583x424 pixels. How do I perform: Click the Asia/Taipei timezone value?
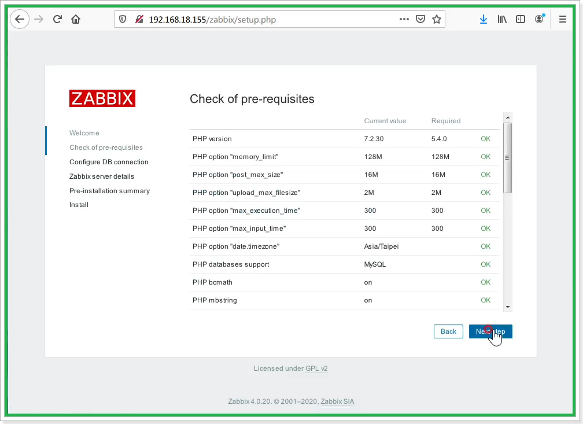click(382, 246)
